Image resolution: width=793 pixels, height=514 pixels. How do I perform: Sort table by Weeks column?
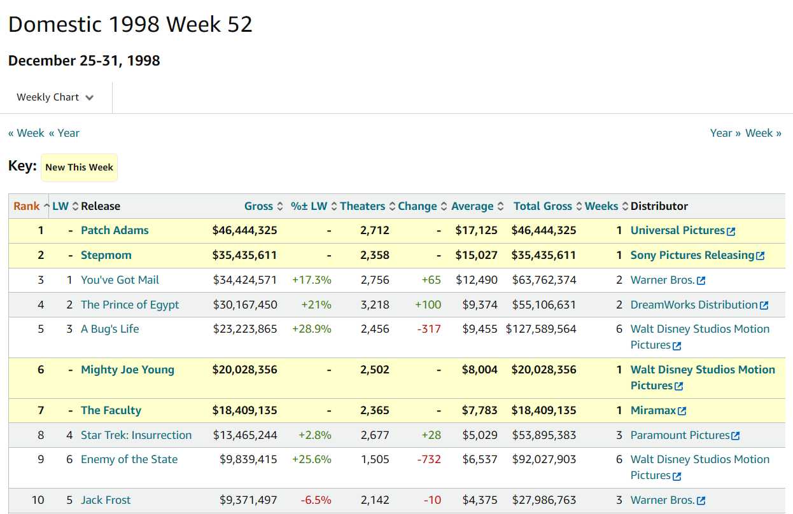click(x=606, y=206)
